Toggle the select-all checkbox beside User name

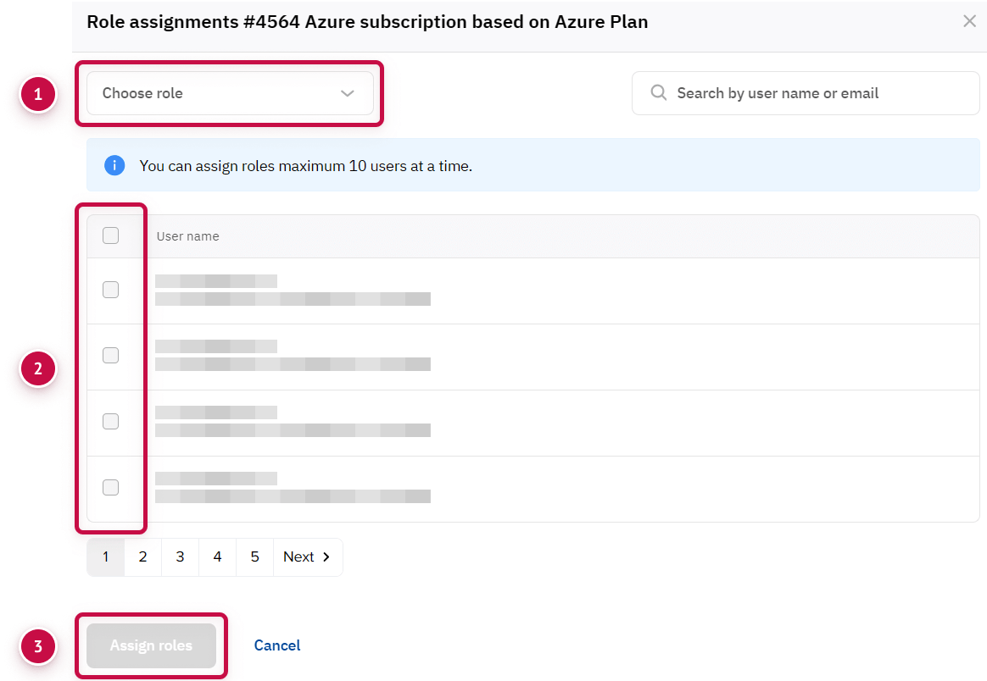coord(110,236)
